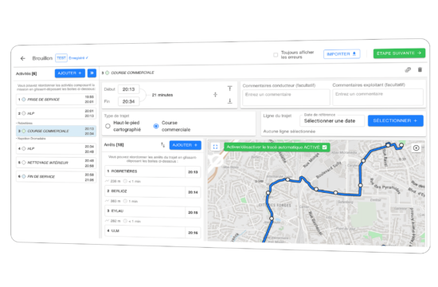The width and height of the screenshot is (438, 287).
Task: Click the 20:15 time of EYLAU stop
Action: (193, 212)
